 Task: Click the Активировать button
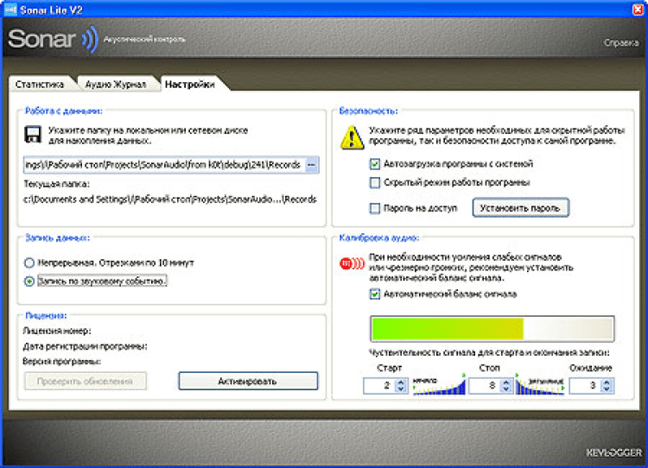click(x=248, y=381)
